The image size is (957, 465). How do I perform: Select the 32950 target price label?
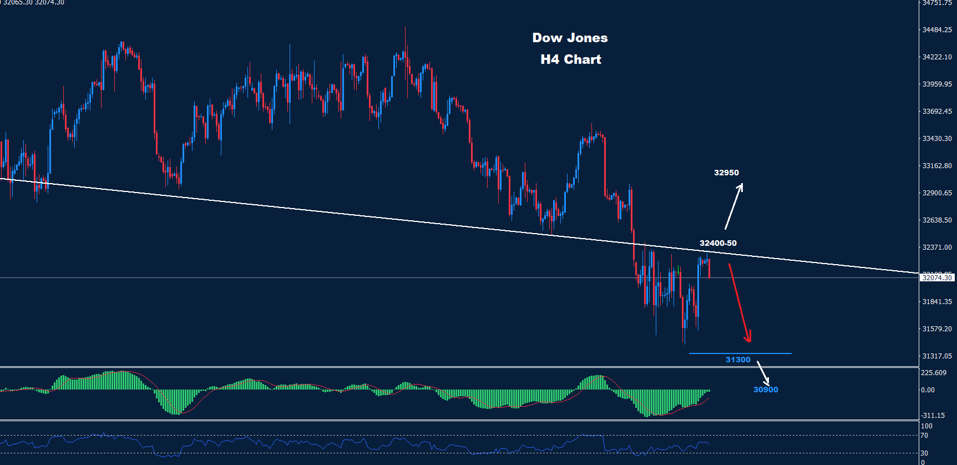[x=726, y=173]
